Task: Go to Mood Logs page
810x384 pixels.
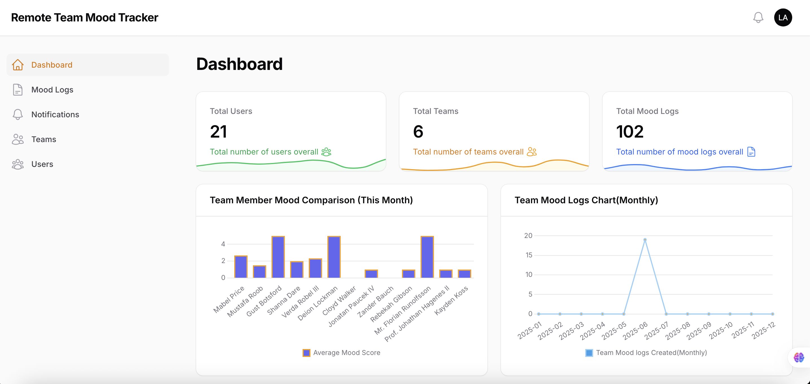Action: click(x=52, y=90)
